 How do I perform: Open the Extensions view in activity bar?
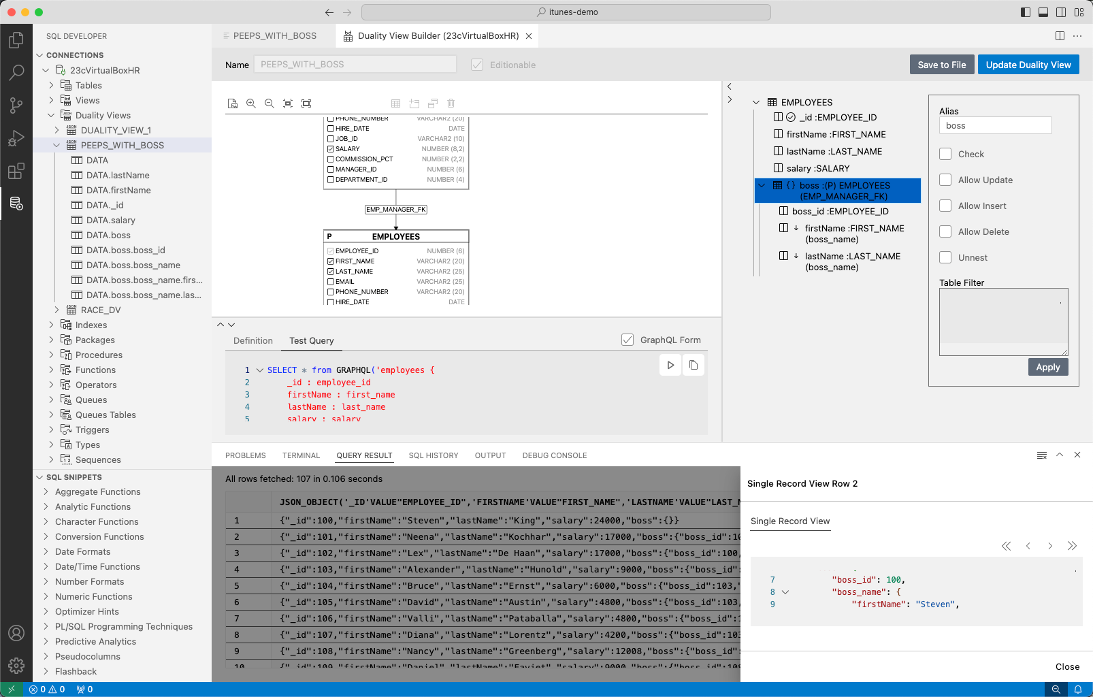(16, 171)
